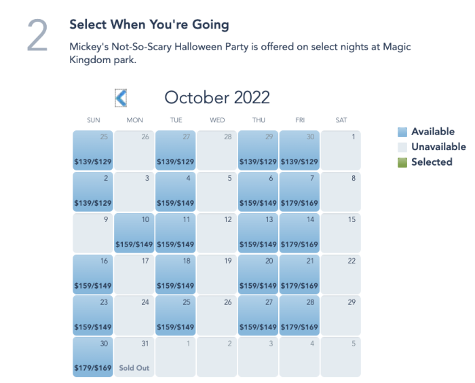Image resolution: width=475 pixels, height=383 pixels.
Task: Choose October 4 party date
Action: click(175, 191)
